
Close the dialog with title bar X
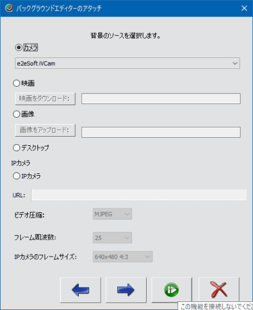click(x=244, y=8)
